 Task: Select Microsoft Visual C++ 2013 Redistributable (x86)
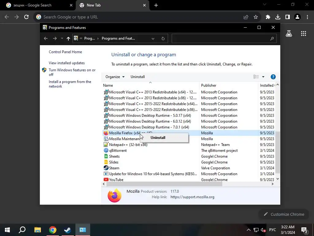click(x=188, y=98)
